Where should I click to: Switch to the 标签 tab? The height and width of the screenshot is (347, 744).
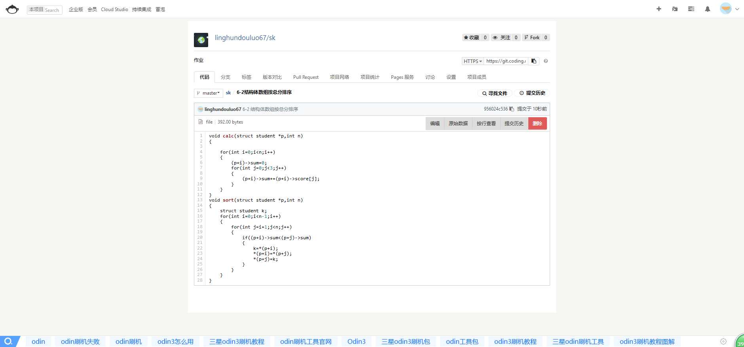pyautogui.click(x=247, y=77)
